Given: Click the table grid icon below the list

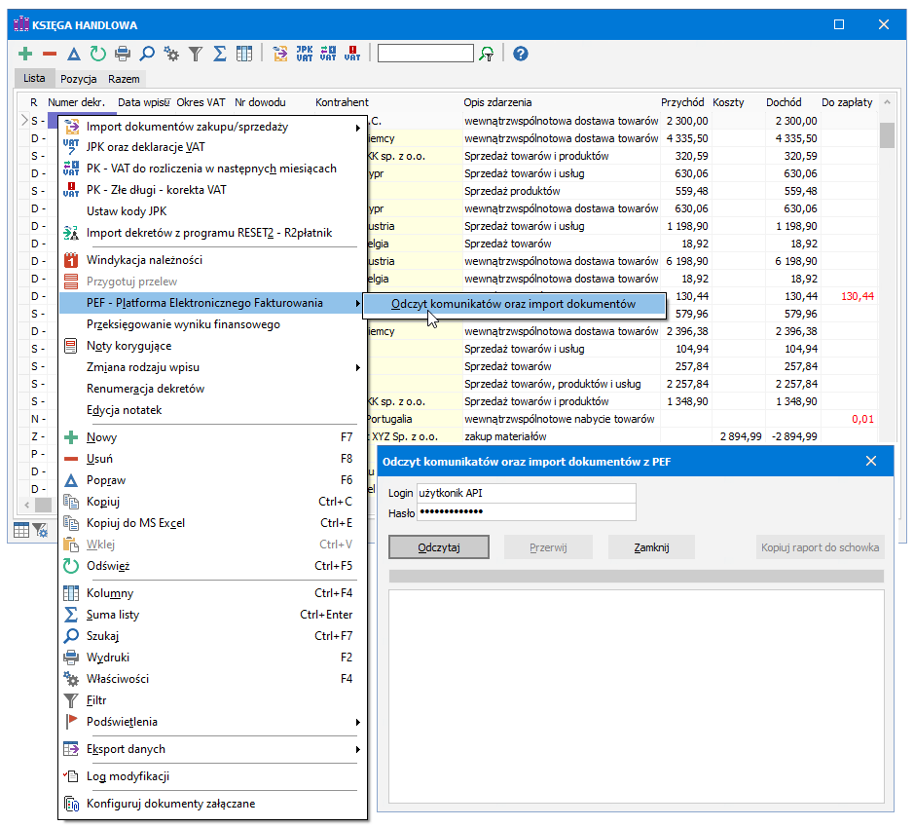Looking at the screenshot, I should point(21,530).
